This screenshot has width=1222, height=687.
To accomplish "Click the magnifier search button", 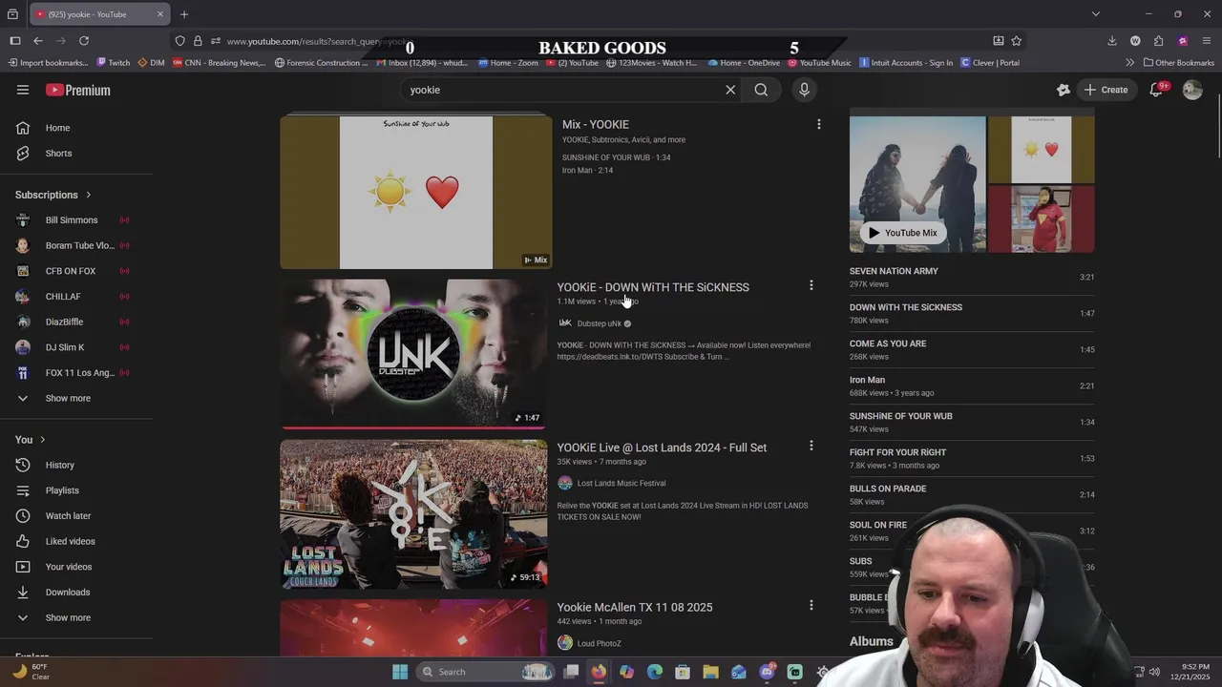I will (761, 90).
